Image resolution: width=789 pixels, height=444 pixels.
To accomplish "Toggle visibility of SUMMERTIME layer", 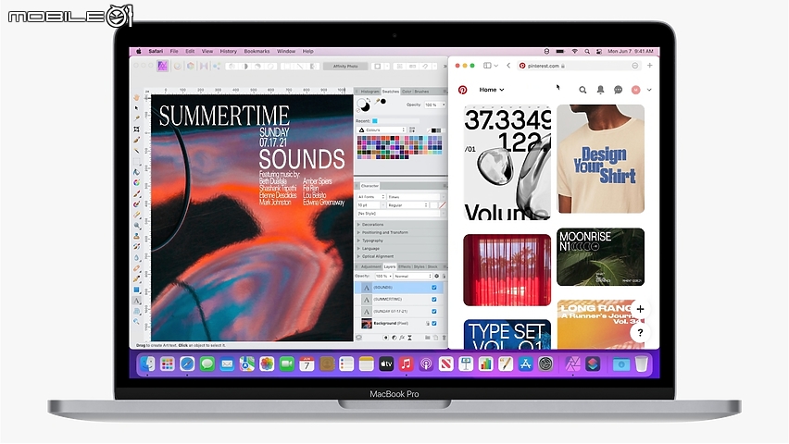I will (x=433, y=300).
